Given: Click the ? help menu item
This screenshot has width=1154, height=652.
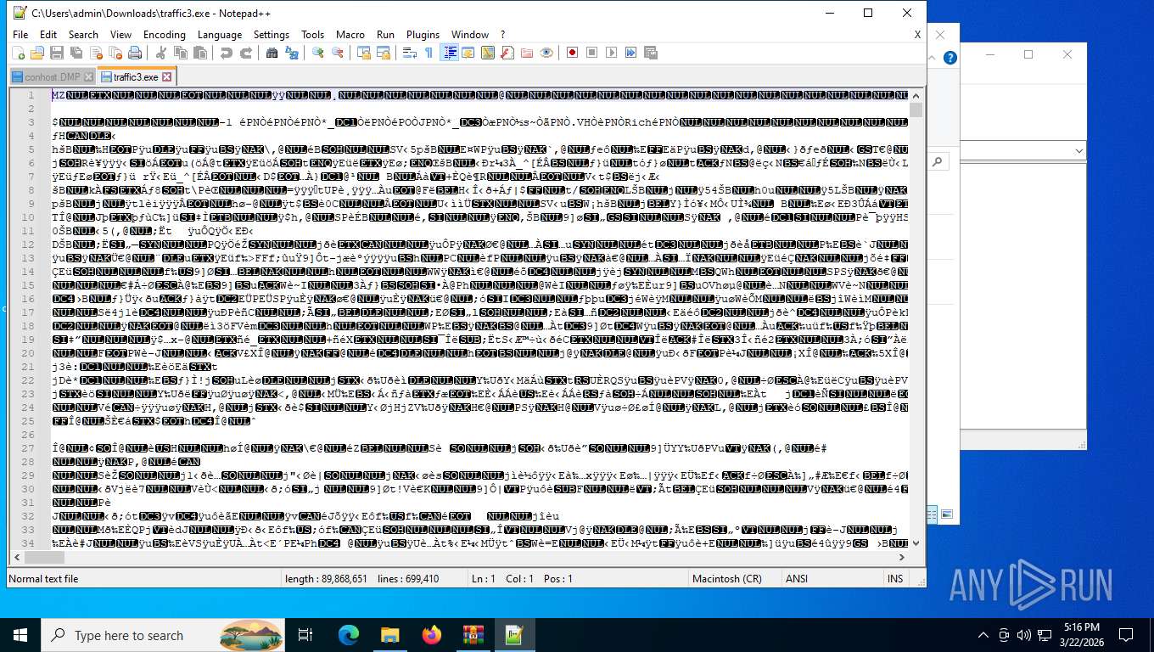Looking at the screenshot, I should 502,35.
